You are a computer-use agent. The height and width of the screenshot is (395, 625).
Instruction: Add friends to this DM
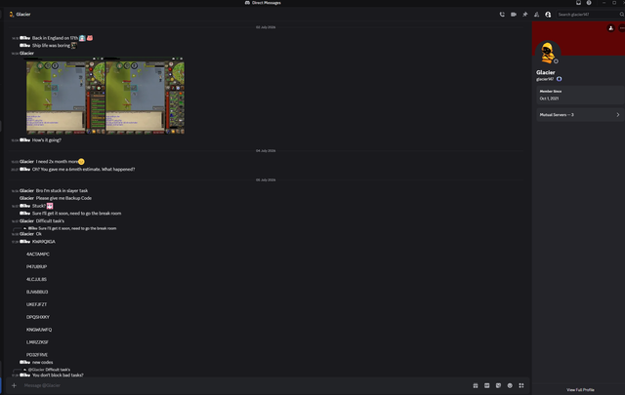(x=536, y=15)
